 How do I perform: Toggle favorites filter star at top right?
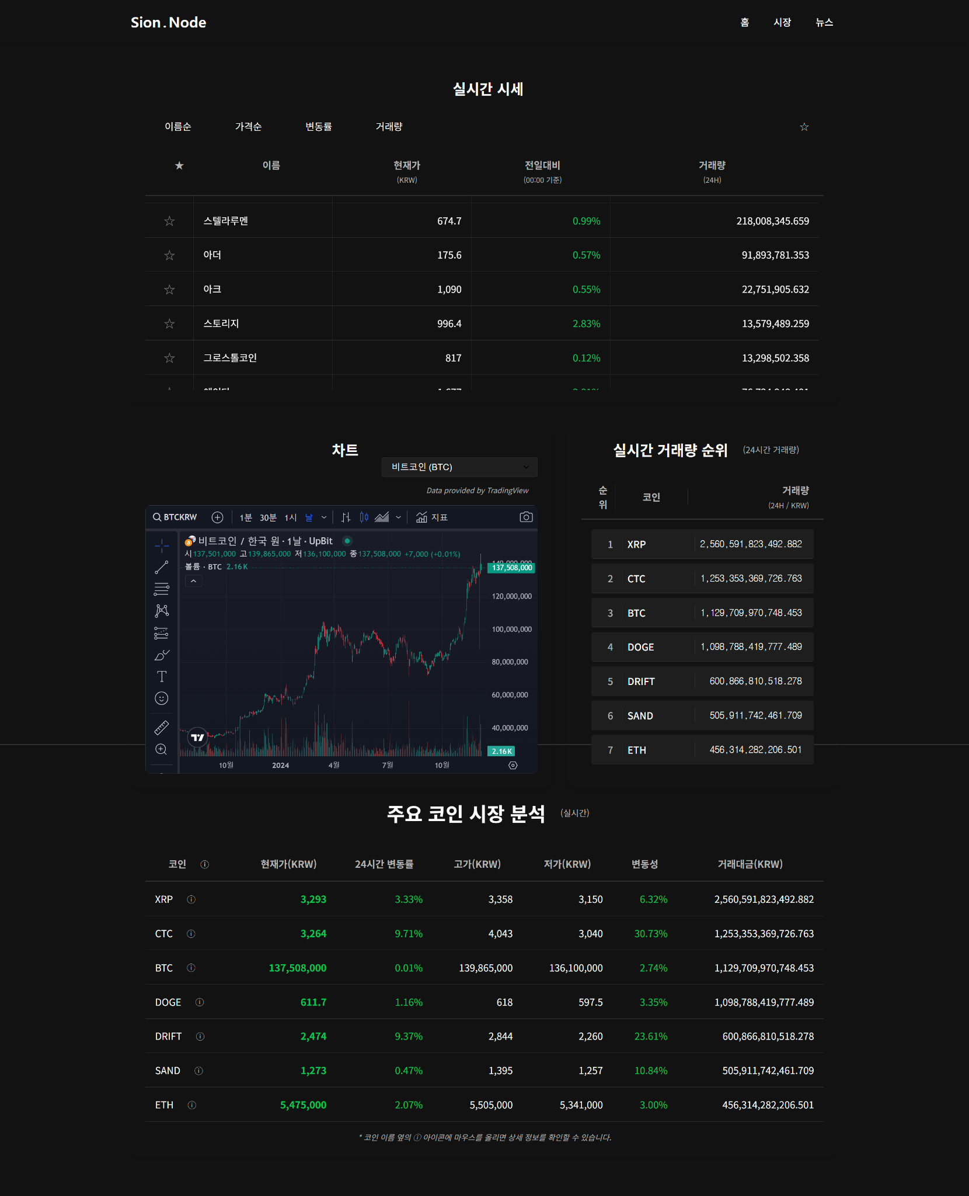tap(804, 127)
